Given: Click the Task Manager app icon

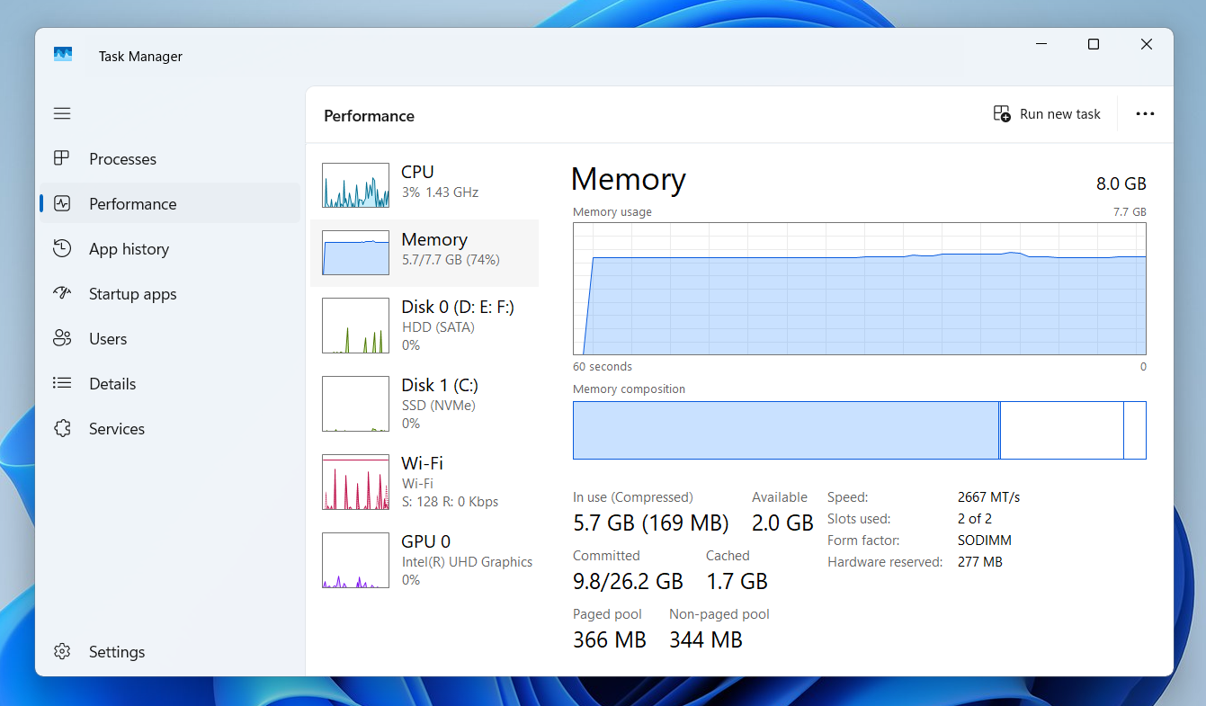Looking at the screenshot, I should click(62, 55).
